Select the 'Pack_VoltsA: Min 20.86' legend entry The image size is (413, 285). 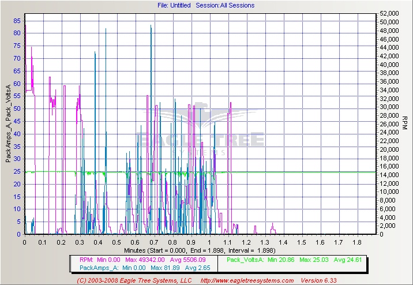click(261, 260)
